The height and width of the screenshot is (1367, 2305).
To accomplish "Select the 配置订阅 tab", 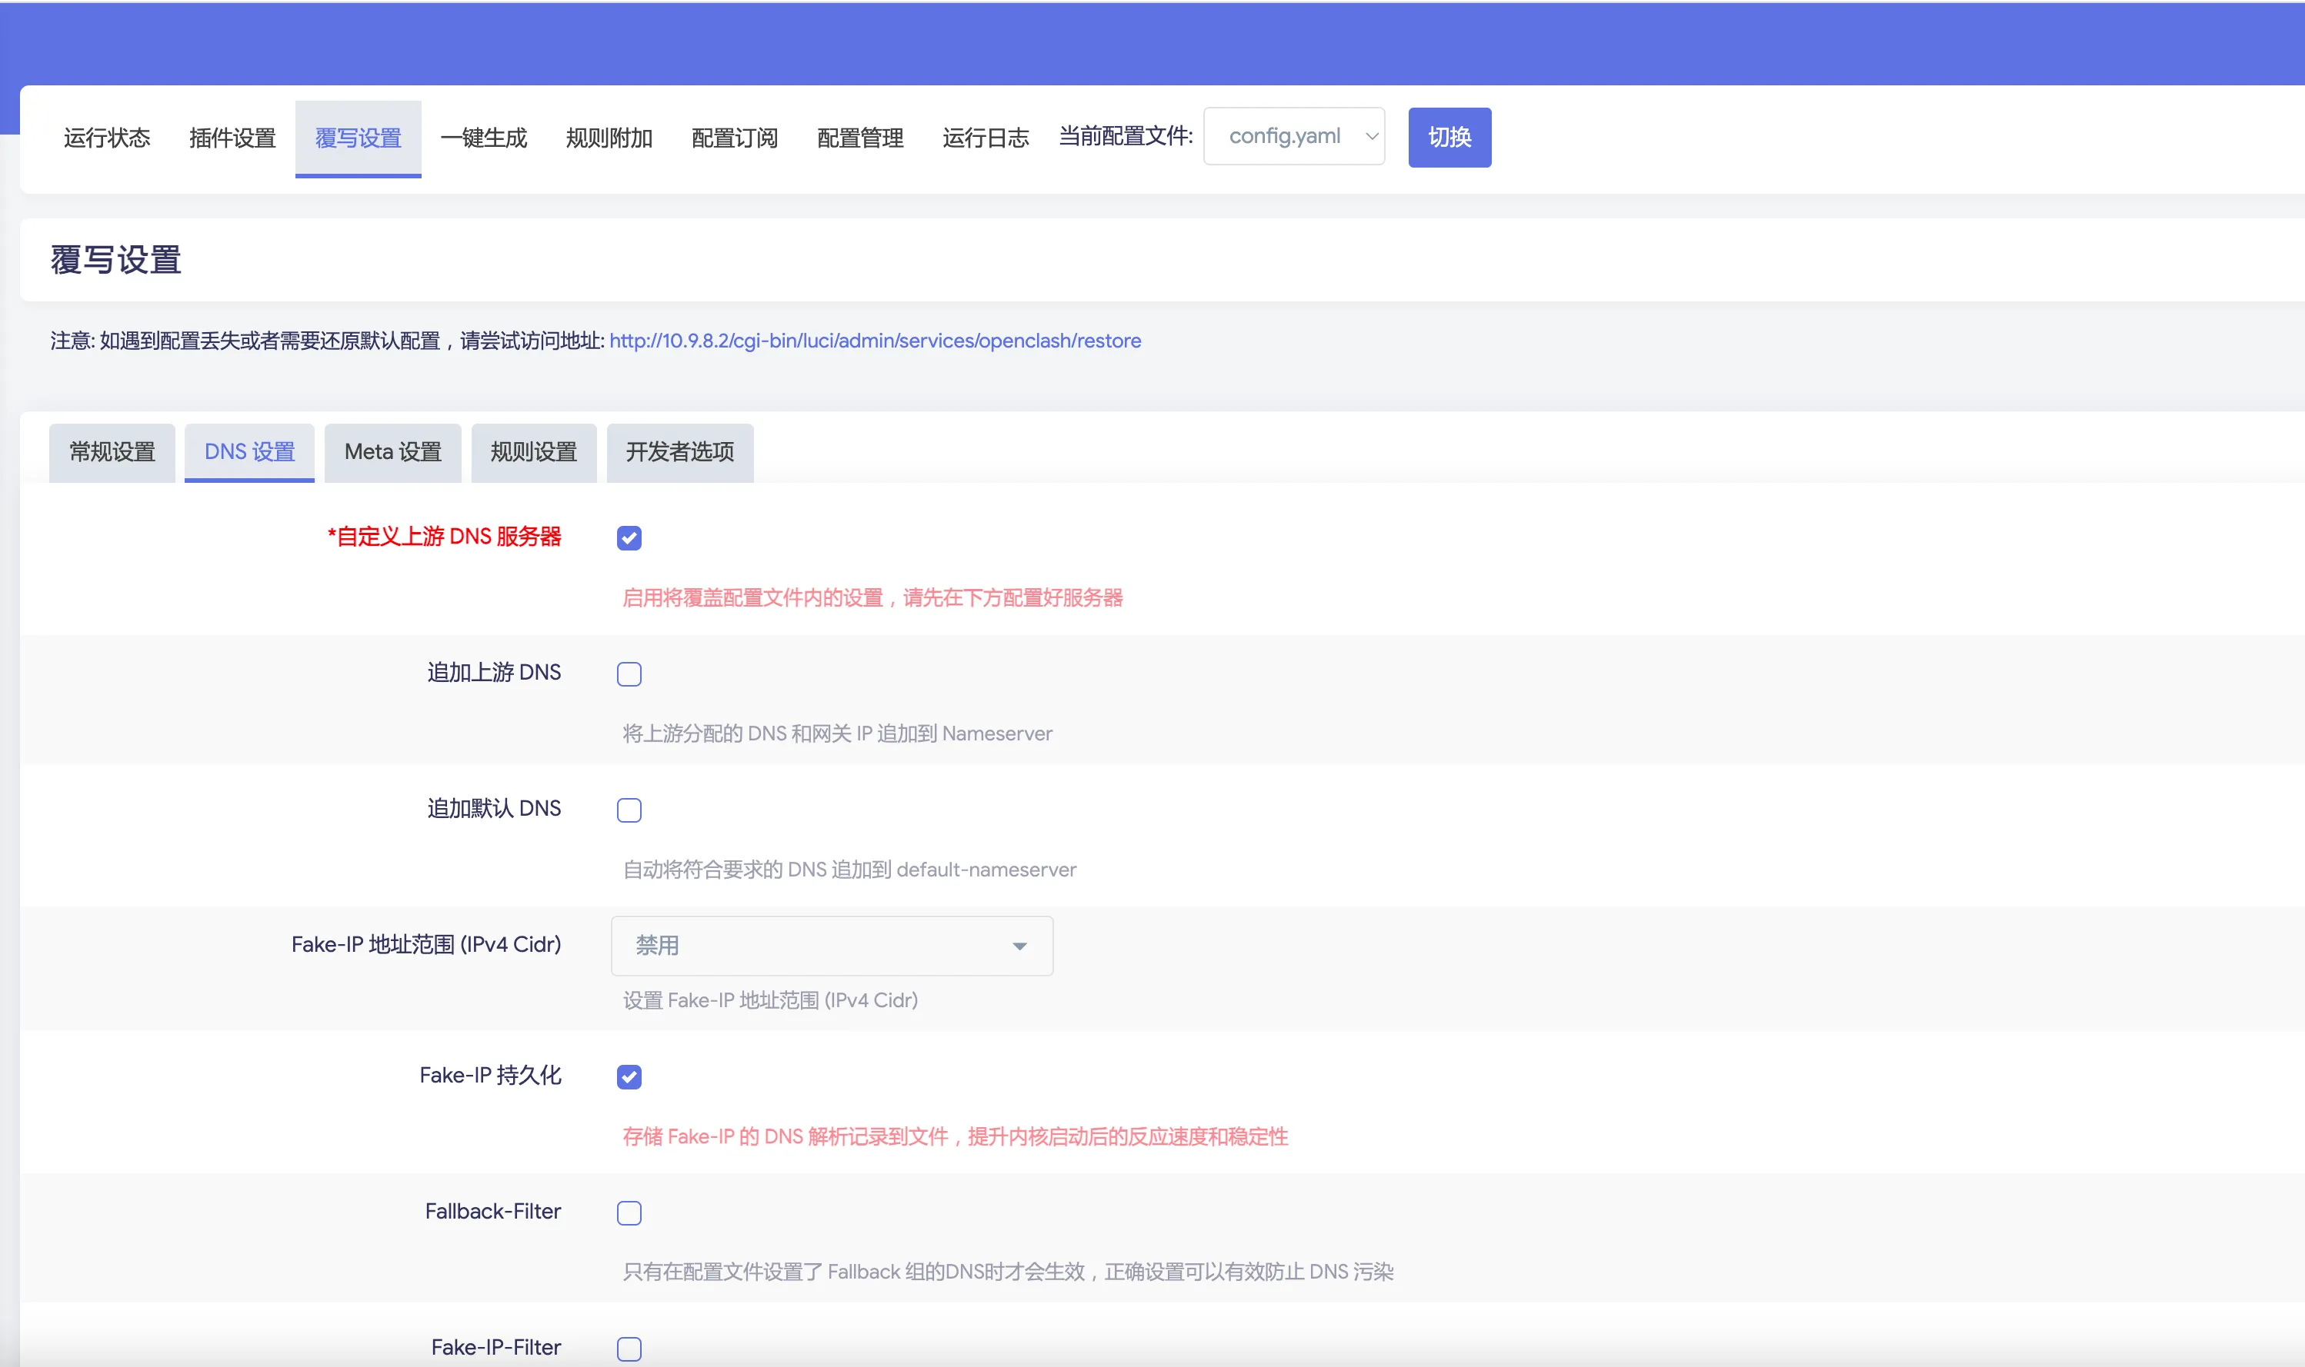I will pyautogui.click(x=734, y=138).
